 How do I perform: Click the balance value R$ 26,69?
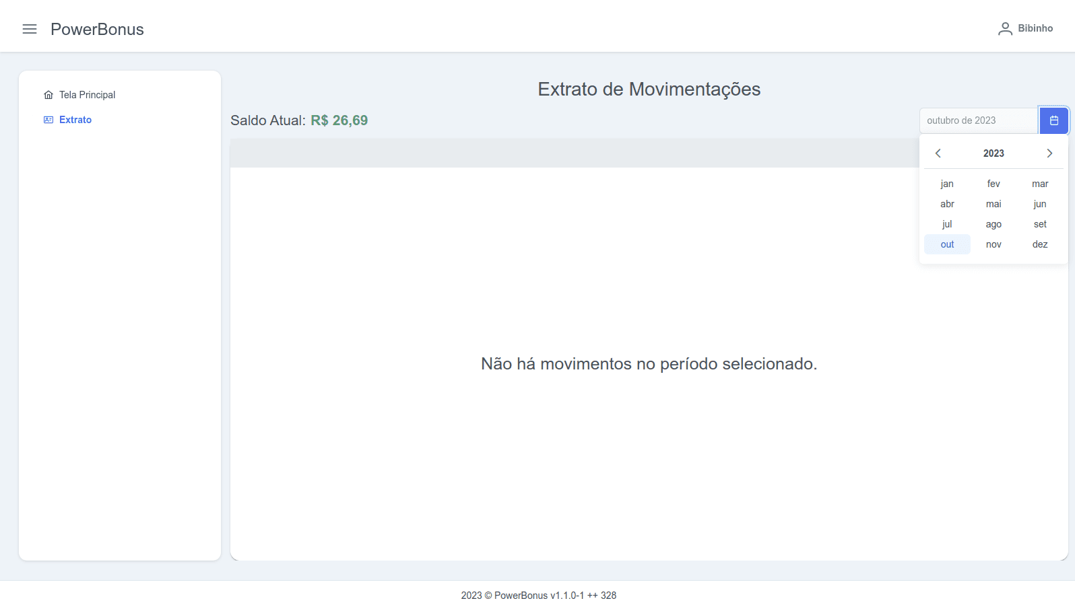point(339,120)
